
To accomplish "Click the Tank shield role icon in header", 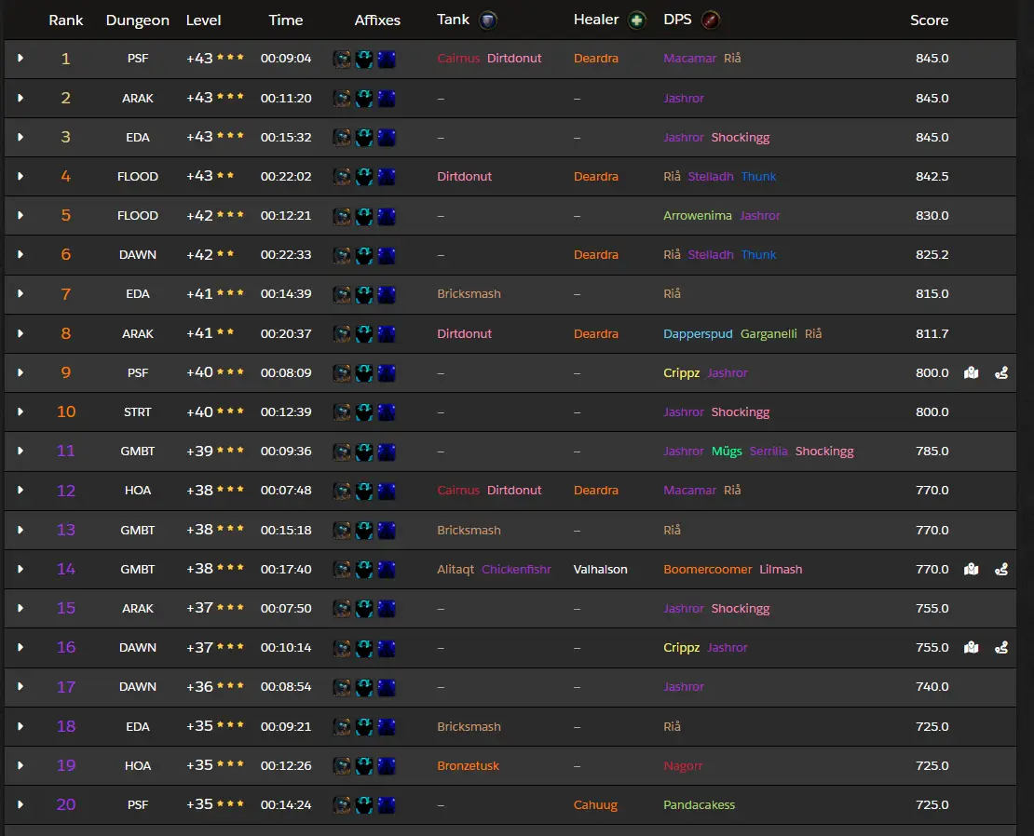I will click(x=487, y=20).
